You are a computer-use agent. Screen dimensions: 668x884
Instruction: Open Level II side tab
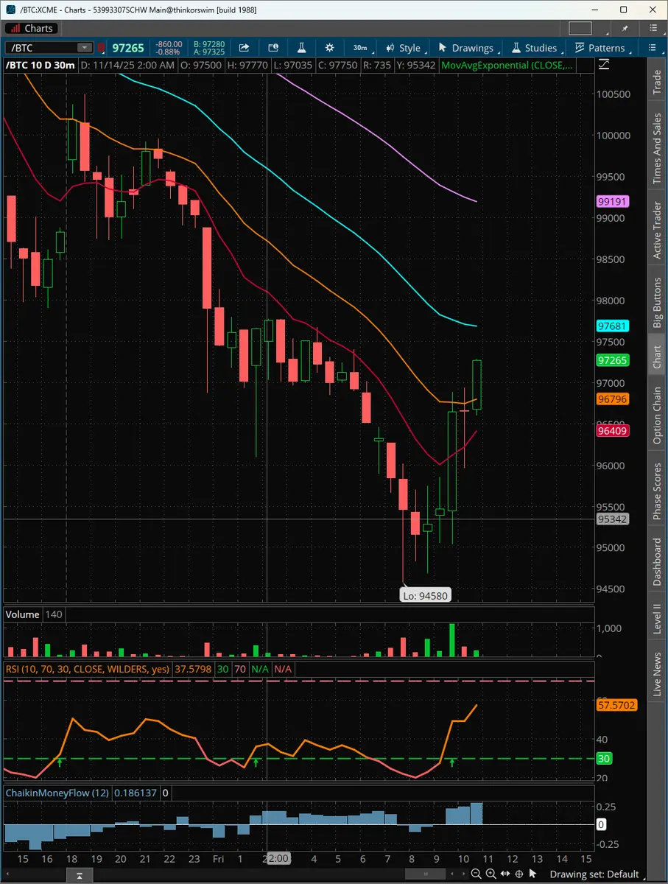tap(657, 620)
